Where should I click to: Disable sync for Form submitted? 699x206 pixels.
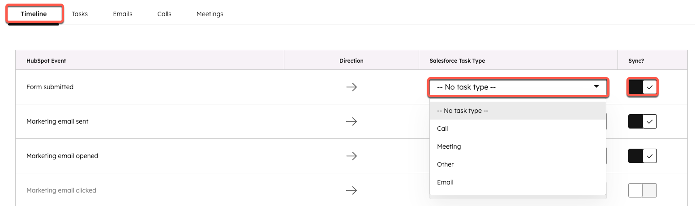pos(643,87)
